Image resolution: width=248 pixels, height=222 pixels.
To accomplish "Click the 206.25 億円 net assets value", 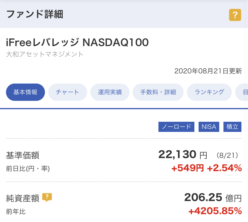I will (x=213, y=197).
